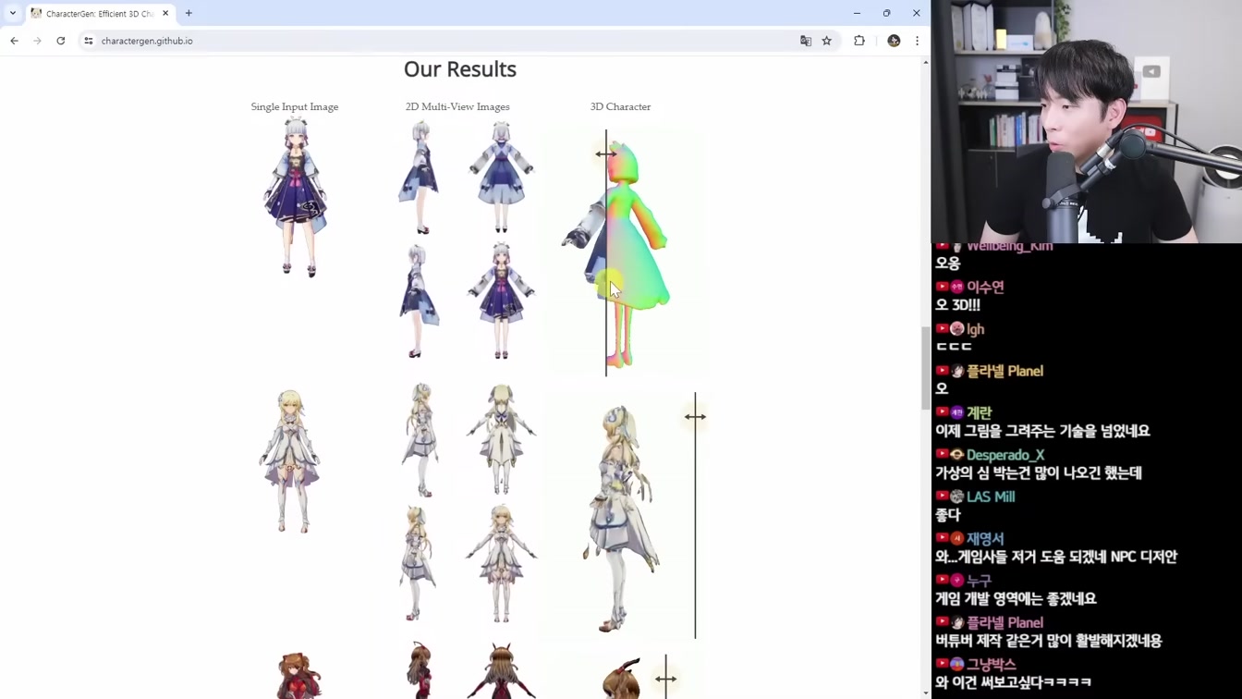Open the tab search dropdown arrow

click(13, 13)
